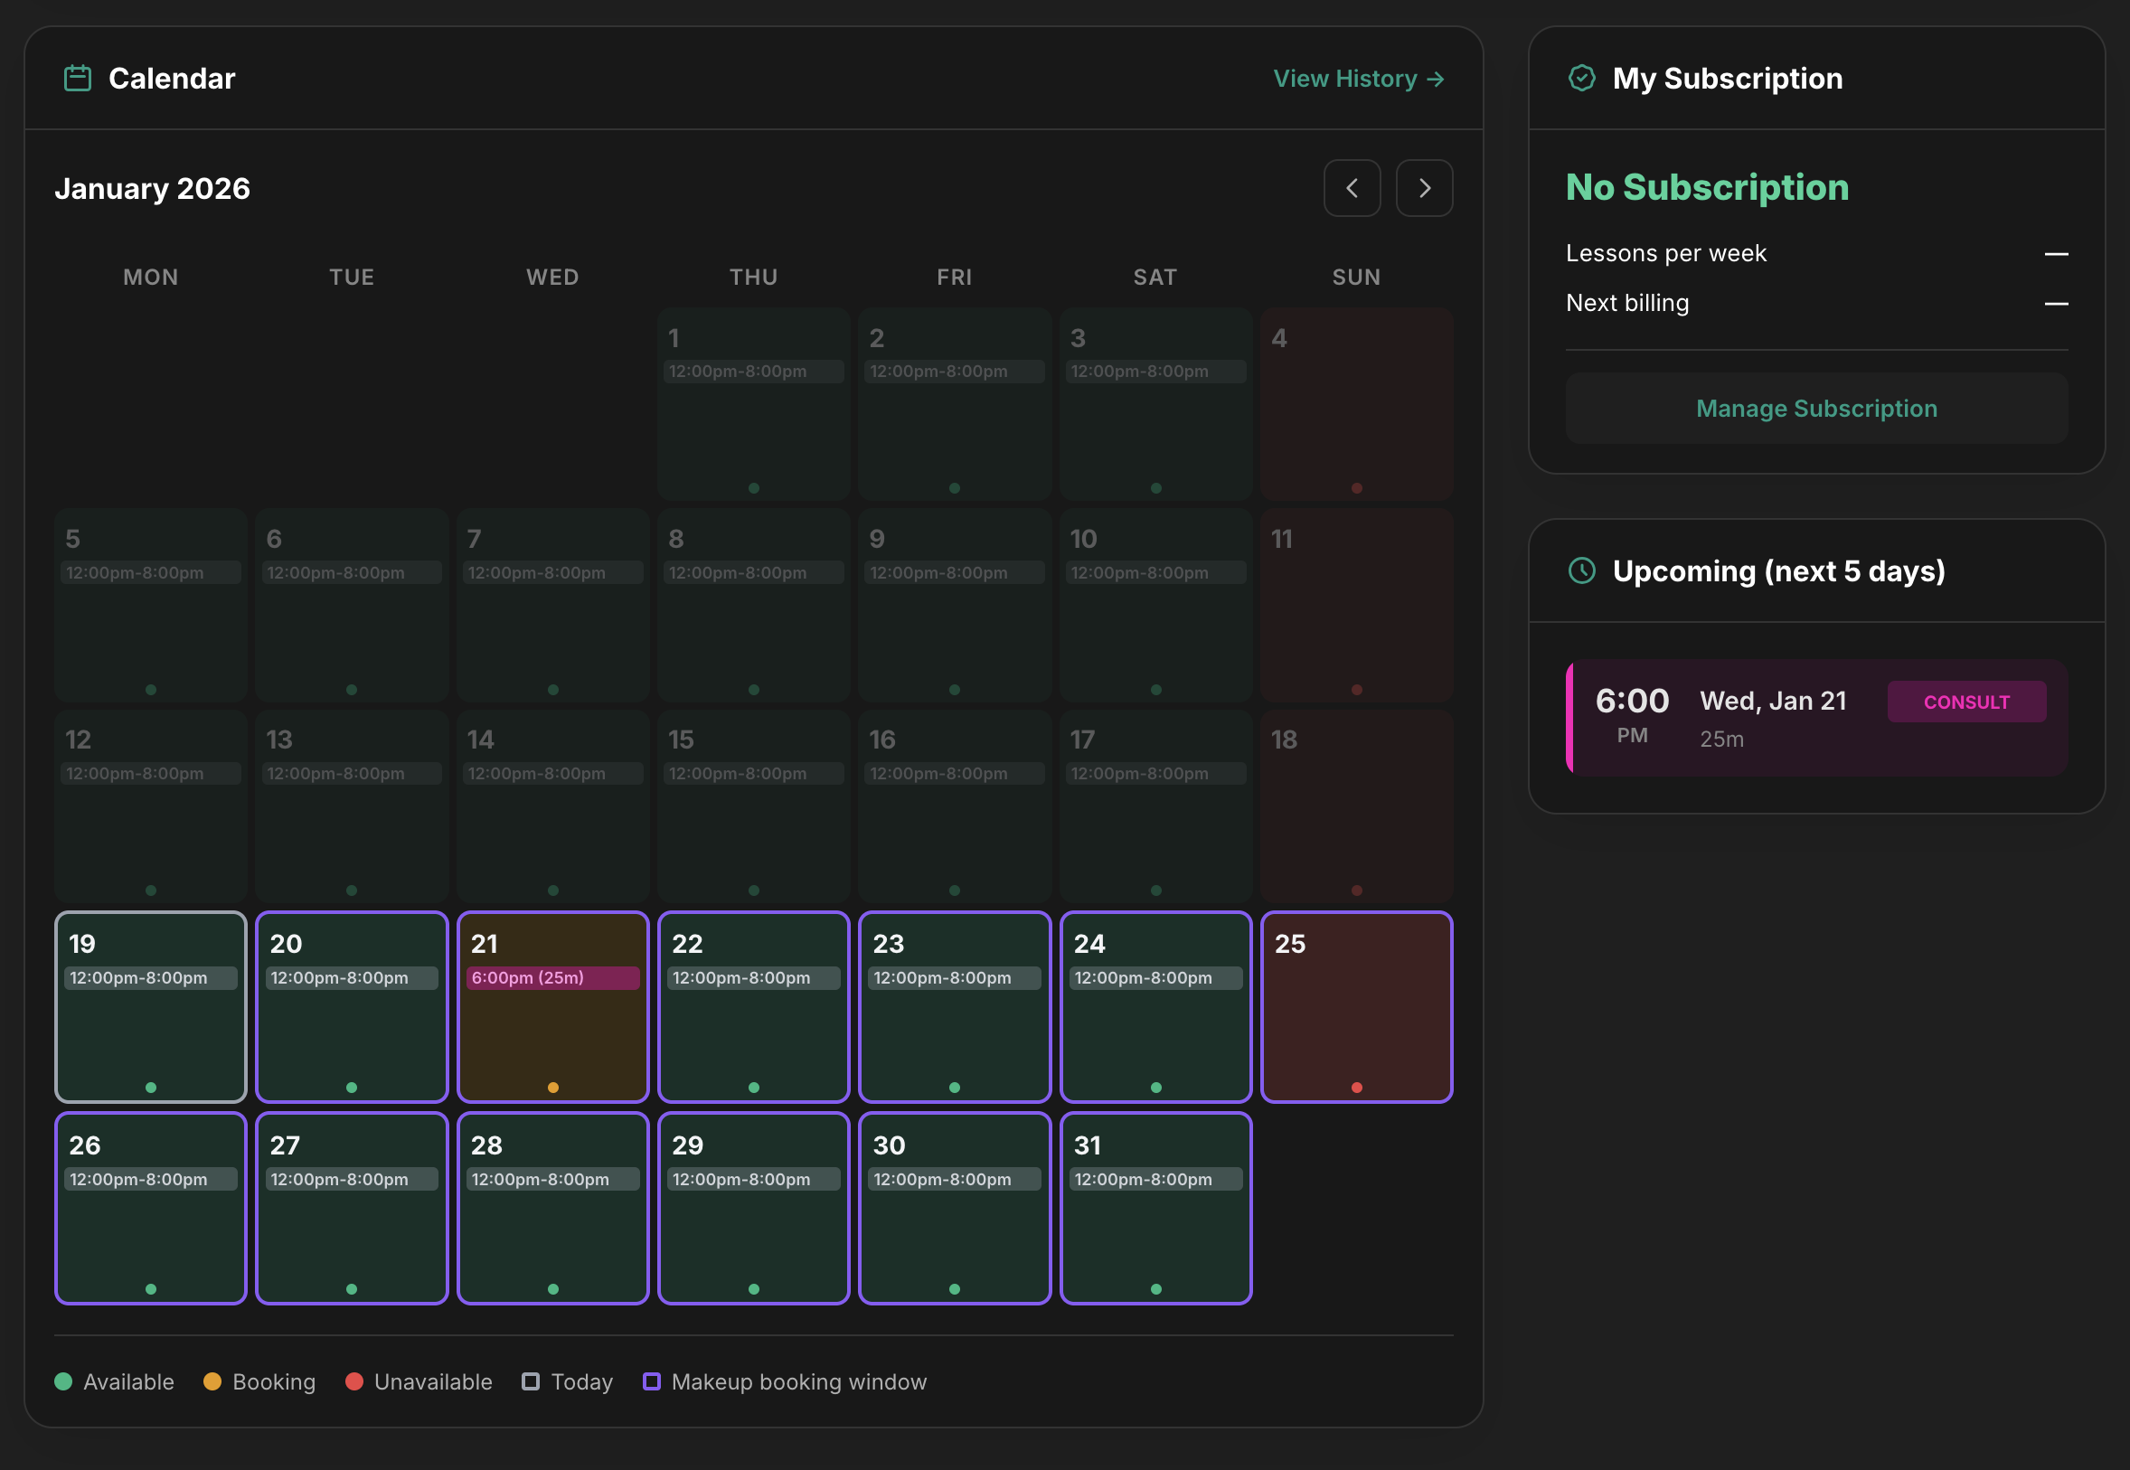Image resolution: width=2130 pixels, height=1470 pixels.
Task: Toggle the Available legend filter
Action: click(114, 1380)
